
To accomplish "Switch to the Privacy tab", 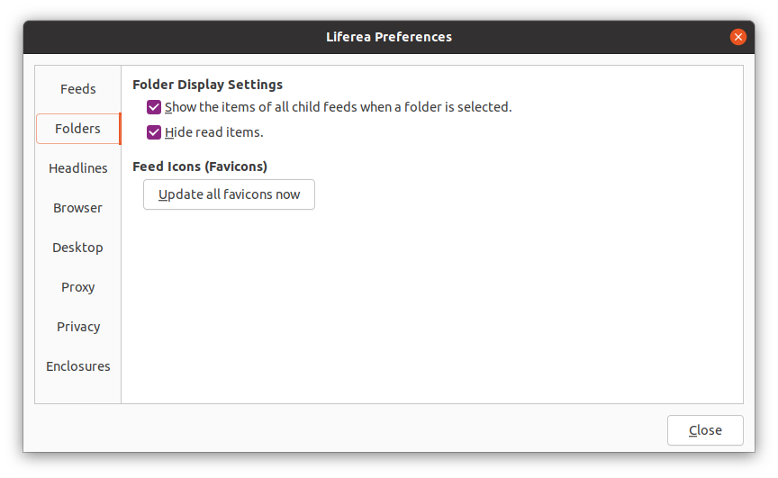I will click(x=78, y=327).
